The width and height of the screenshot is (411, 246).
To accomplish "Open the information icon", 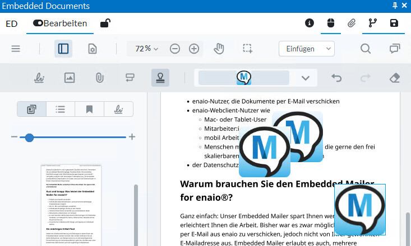I will coord(309,23).
